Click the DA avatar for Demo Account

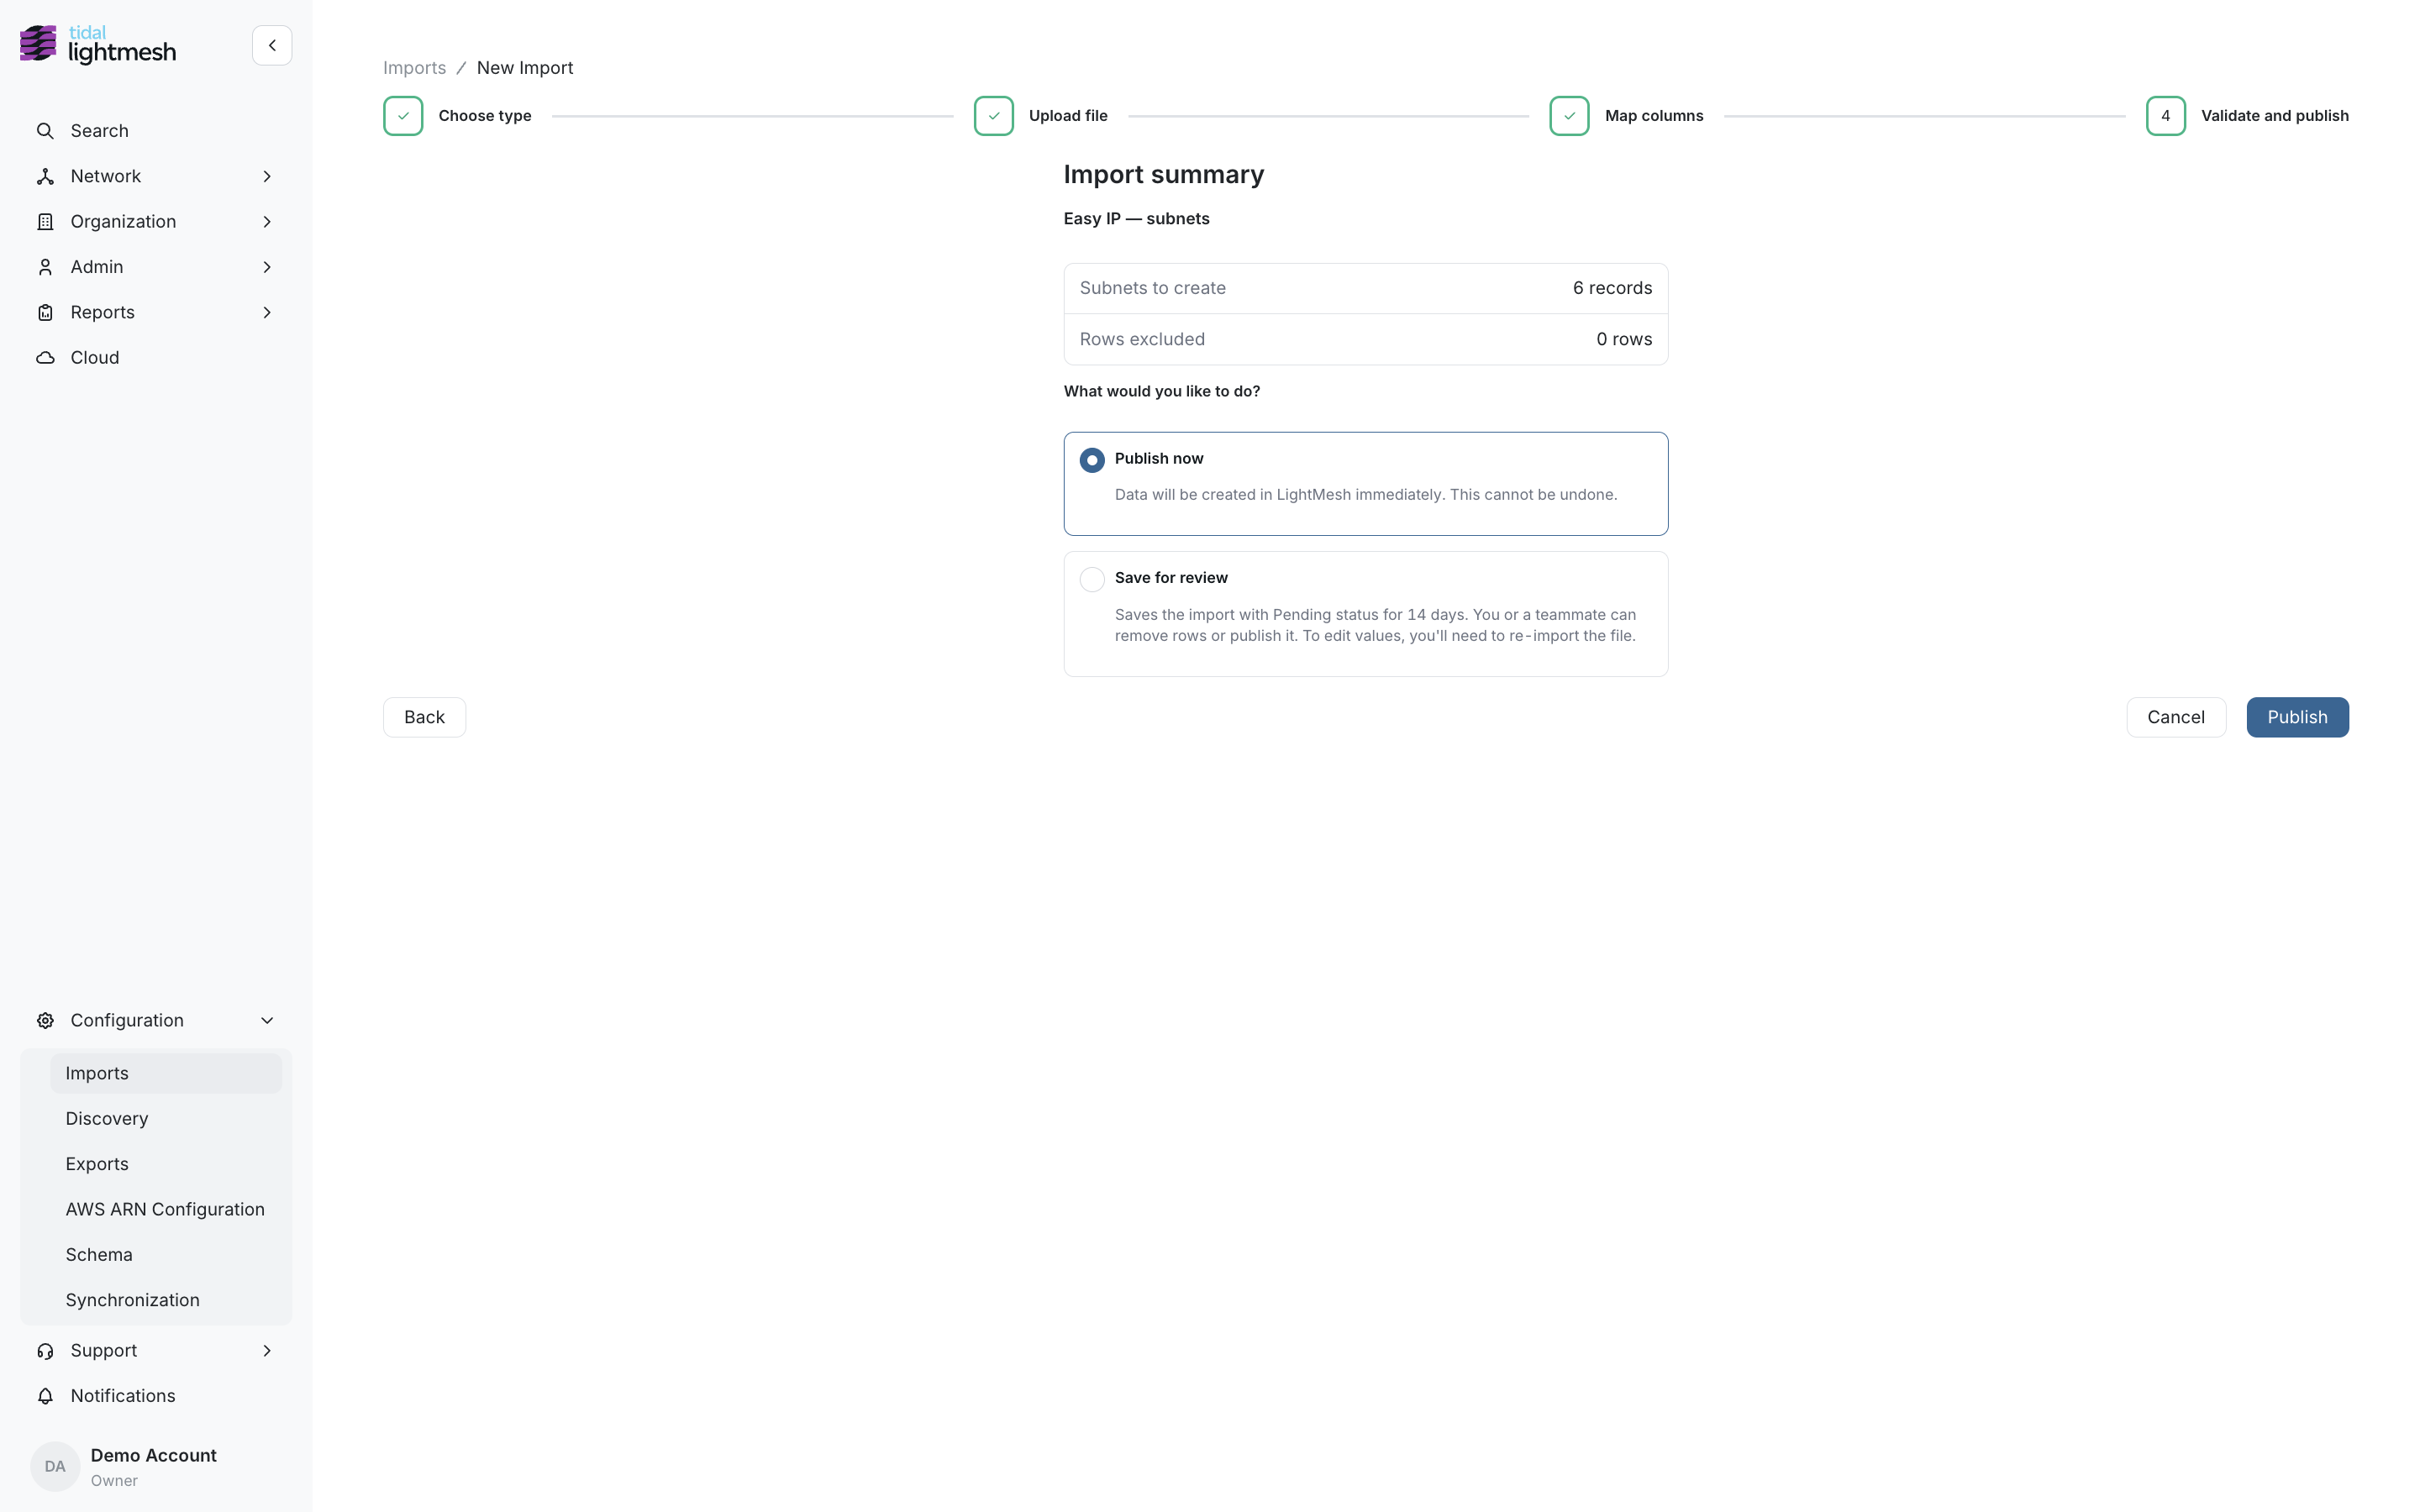click(55, 1466)
